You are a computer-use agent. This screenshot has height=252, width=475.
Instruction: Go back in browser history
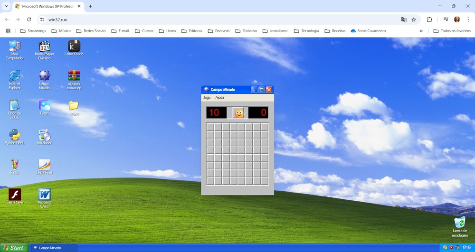click(x=7, y=19)
